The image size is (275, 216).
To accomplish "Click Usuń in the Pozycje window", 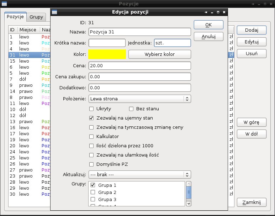I will pyautogui.click(x=252, y=53).
